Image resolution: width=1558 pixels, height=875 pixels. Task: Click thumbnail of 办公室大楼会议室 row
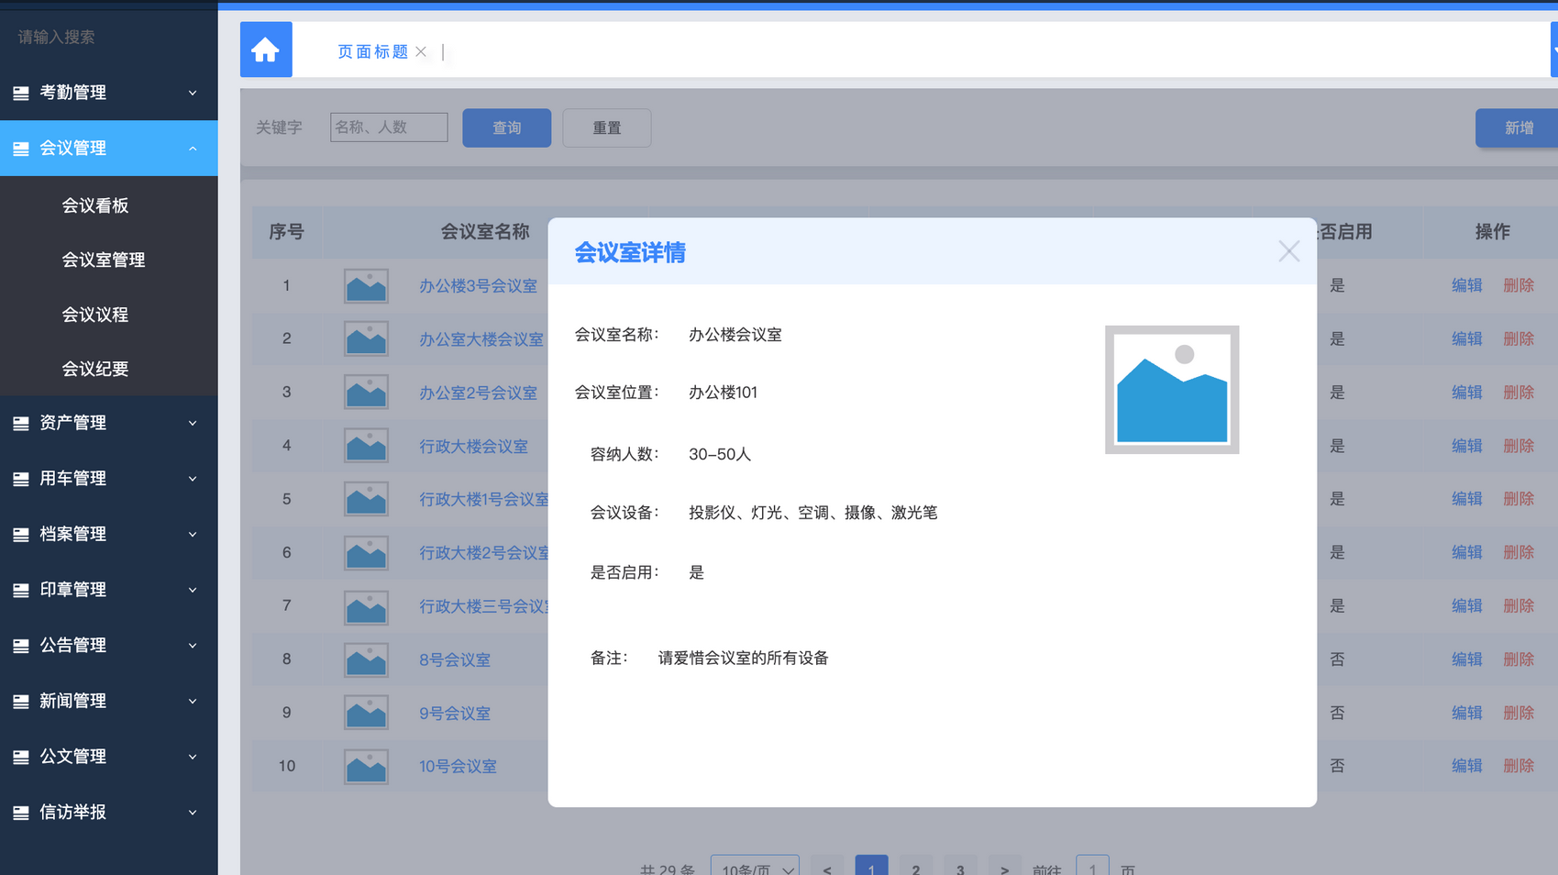pos(366,339)
